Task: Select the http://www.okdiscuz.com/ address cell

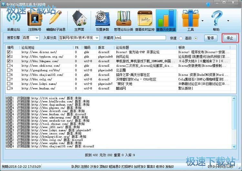Action: (x=41, y=66)
